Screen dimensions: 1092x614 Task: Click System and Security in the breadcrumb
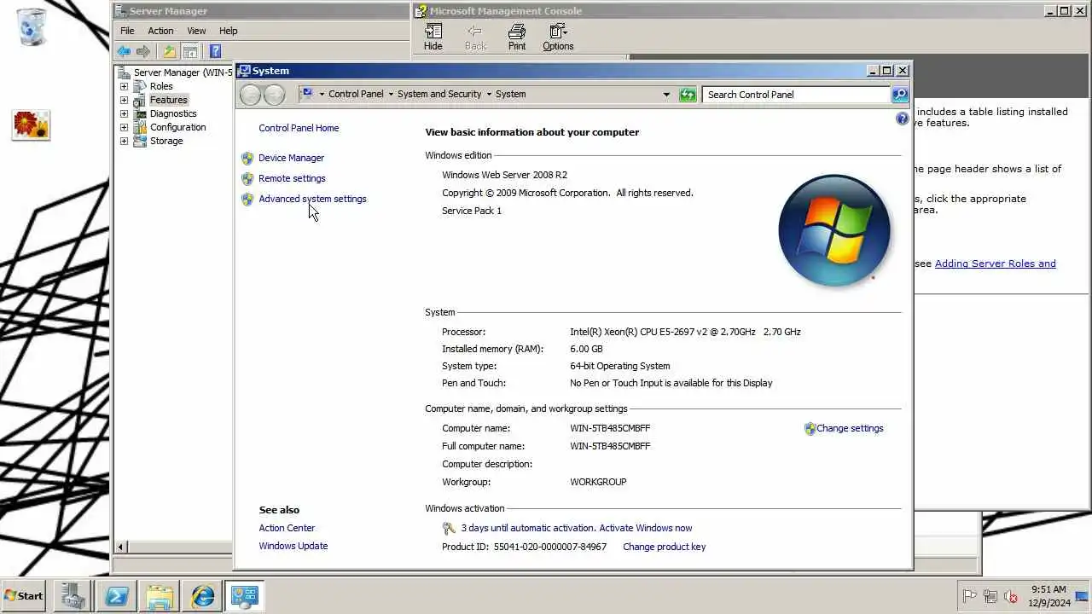(439, 95)
